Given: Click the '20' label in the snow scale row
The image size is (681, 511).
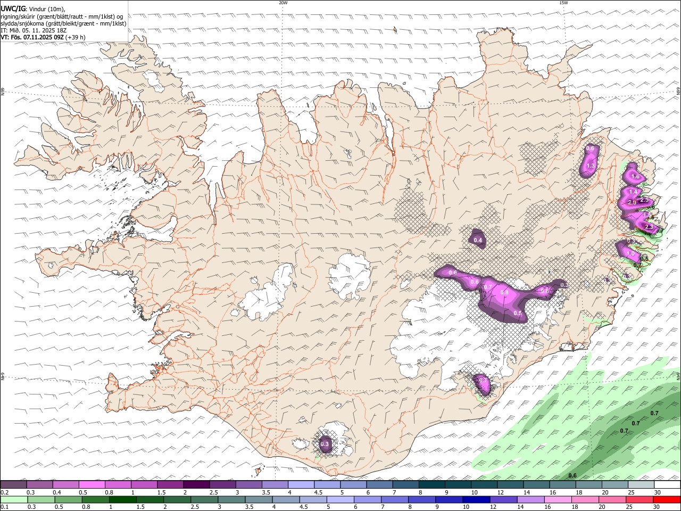Looking at the screenshot, I should 605,492.
